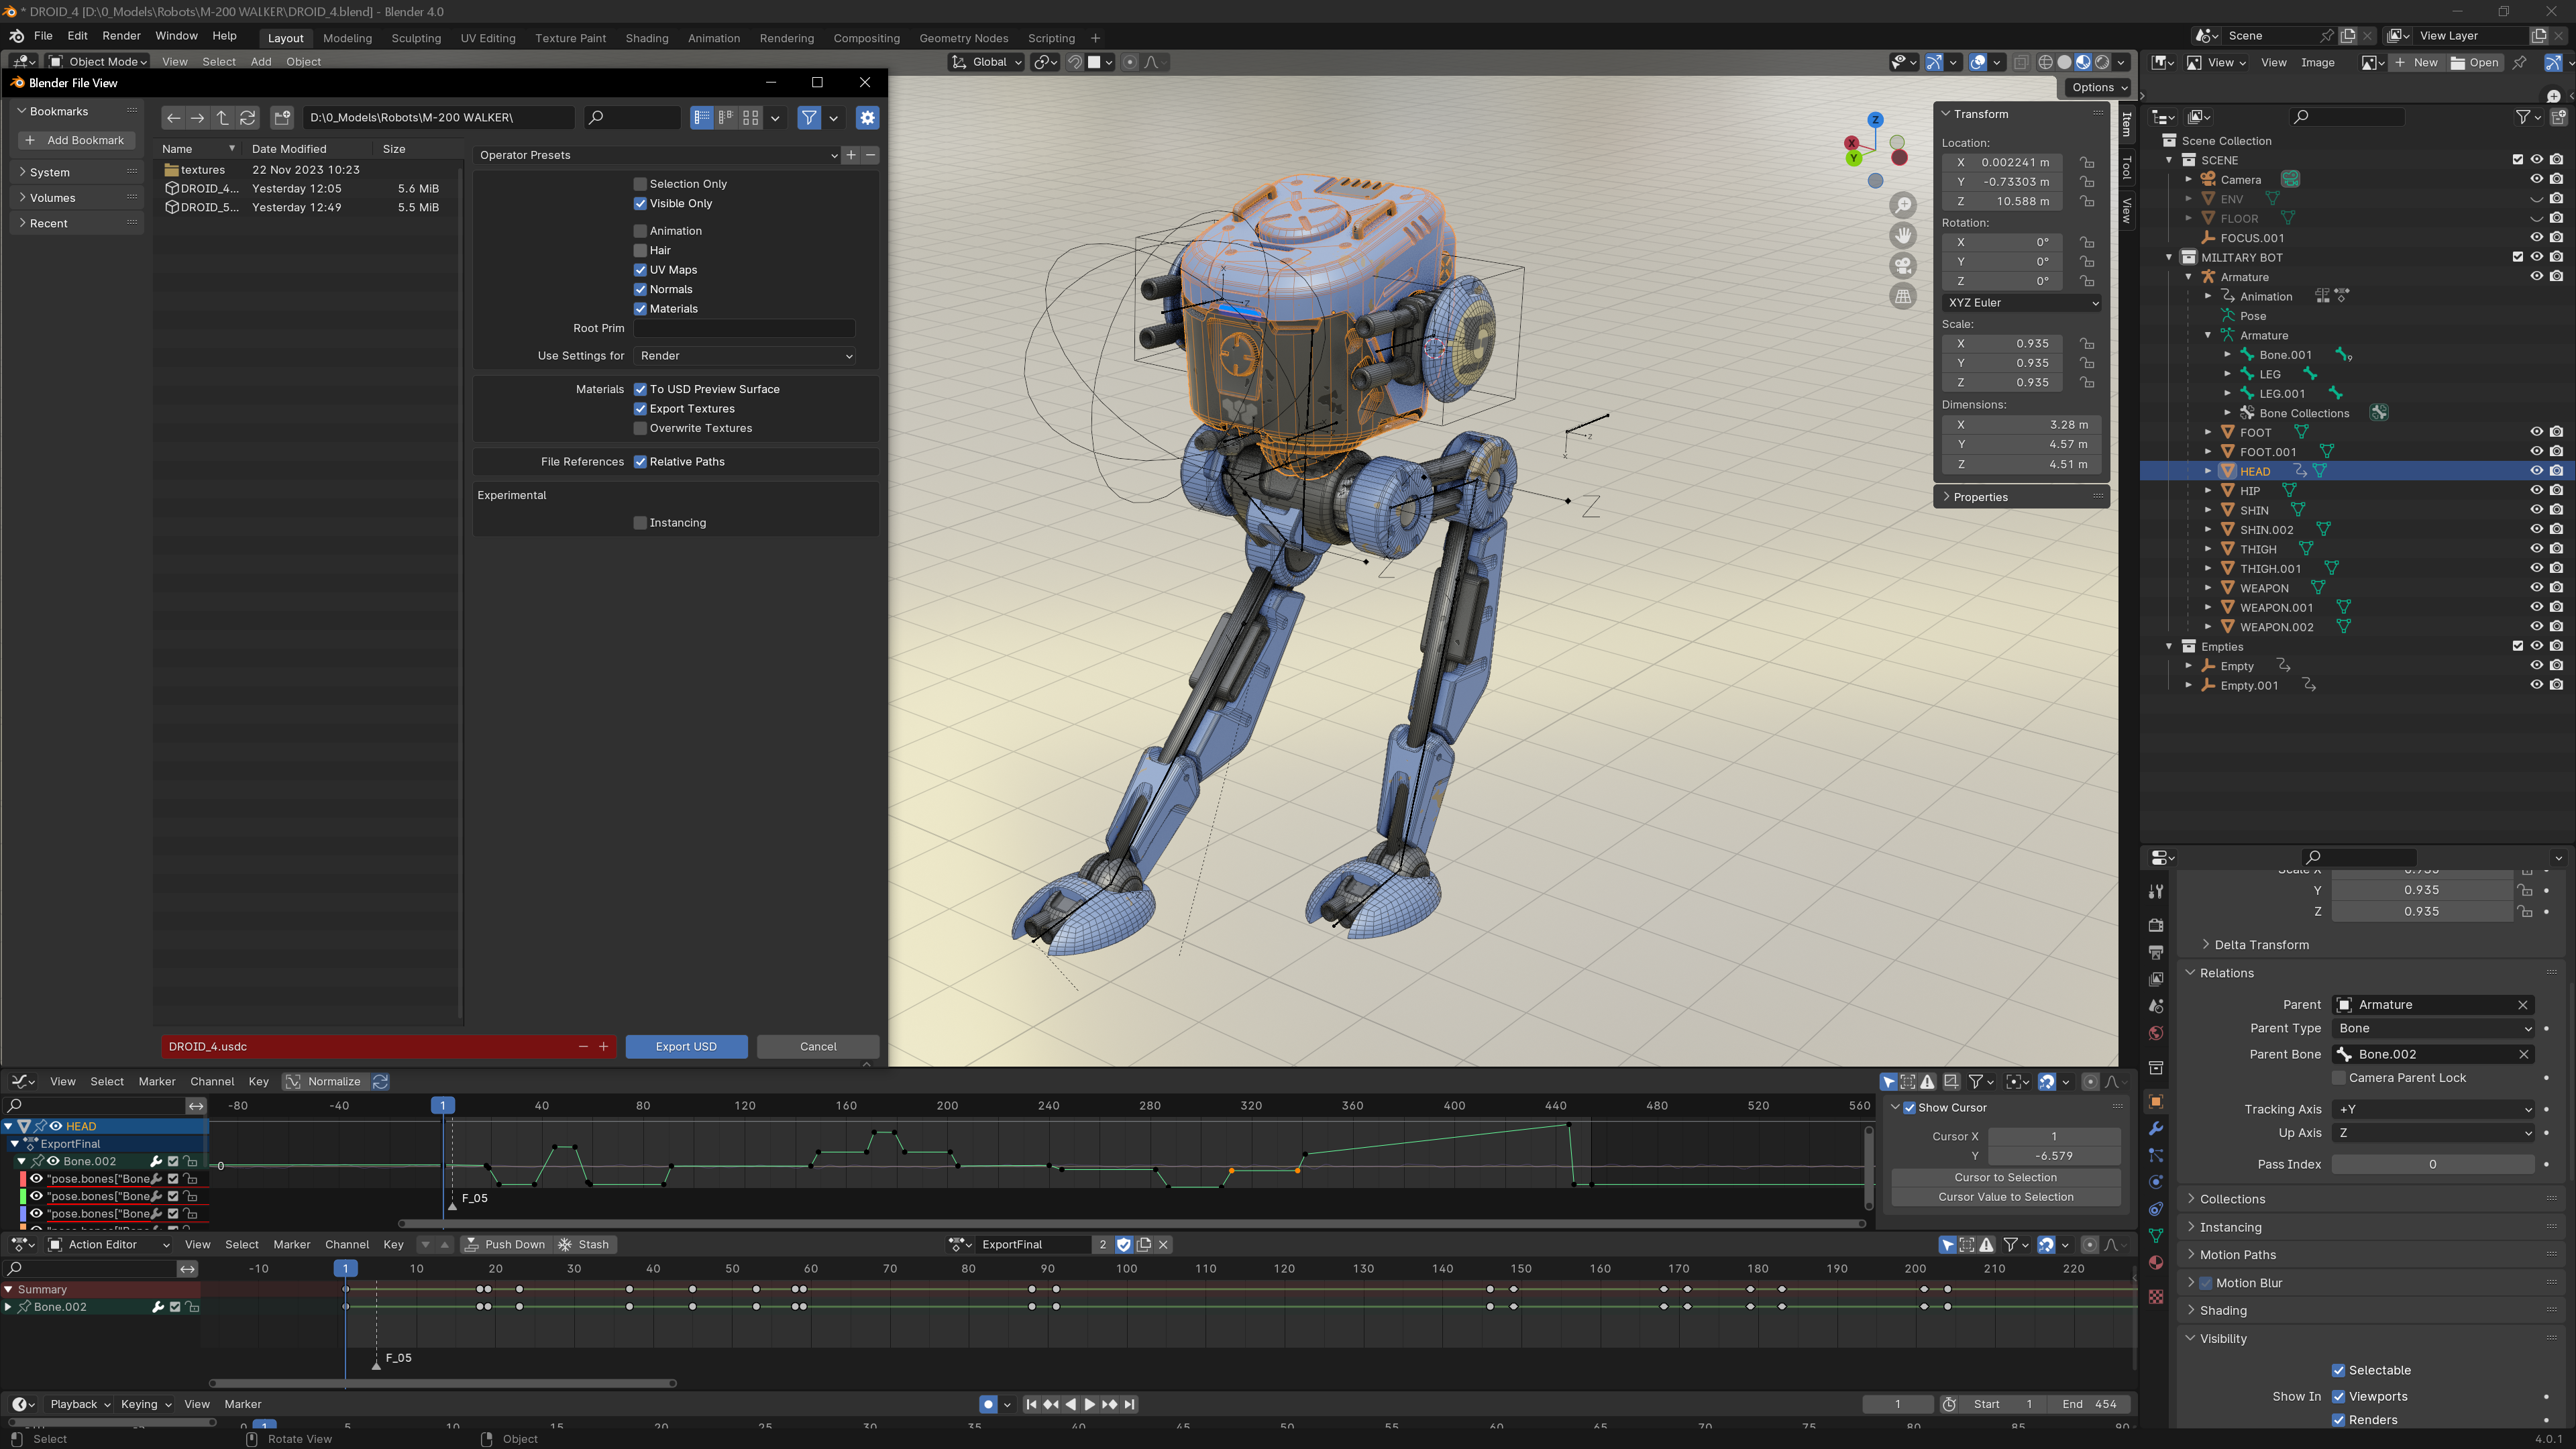Click Cancel button in file view
The width and height of the screenshot is (2576, 1449).
(818, 1046)
